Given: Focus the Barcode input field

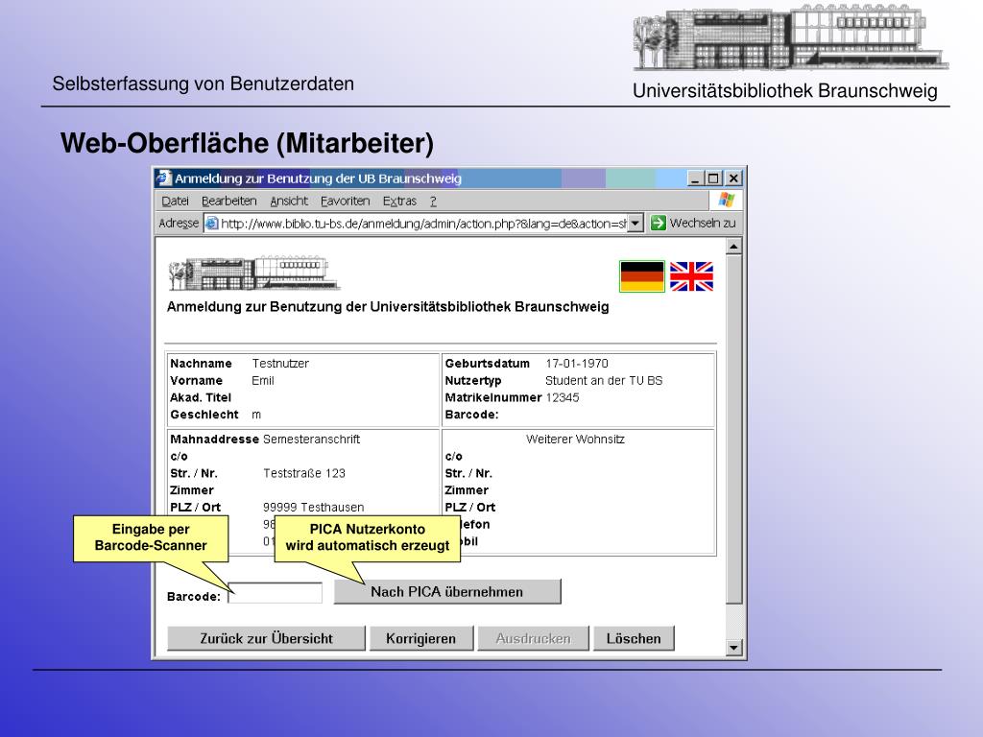Looking at the screenshot, I should coord(276,593).
